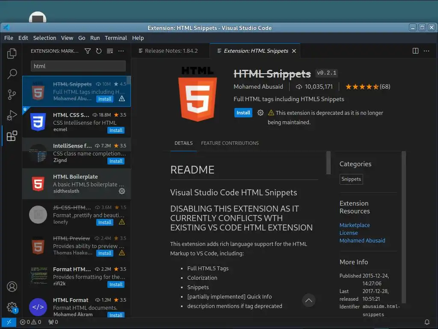Open the Search view in activity bar
The height and width of the screenshot is (329, 438).
pos(12,74)
